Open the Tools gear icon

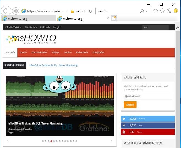pyautogui.click(x=169, y=11)
